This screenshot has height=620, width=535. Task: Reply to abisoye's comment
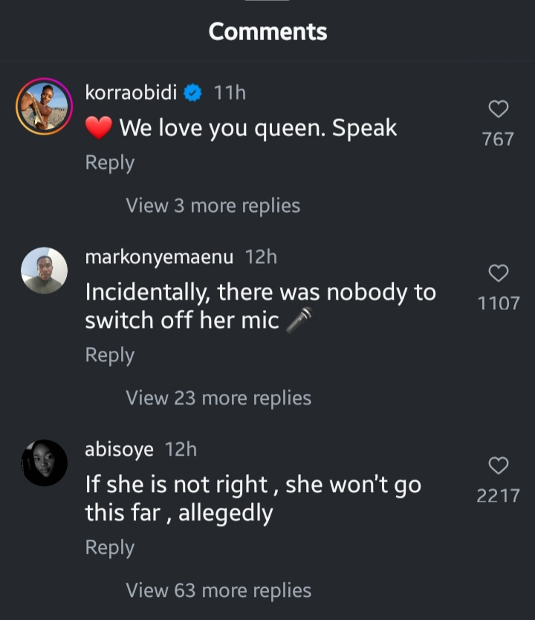tap(109, 548)
